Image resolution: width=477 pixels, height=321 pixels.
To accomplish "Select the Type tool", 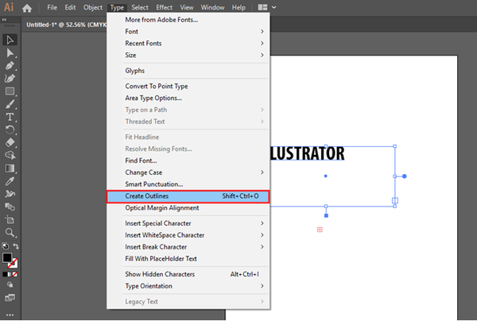I will [10, 117].
